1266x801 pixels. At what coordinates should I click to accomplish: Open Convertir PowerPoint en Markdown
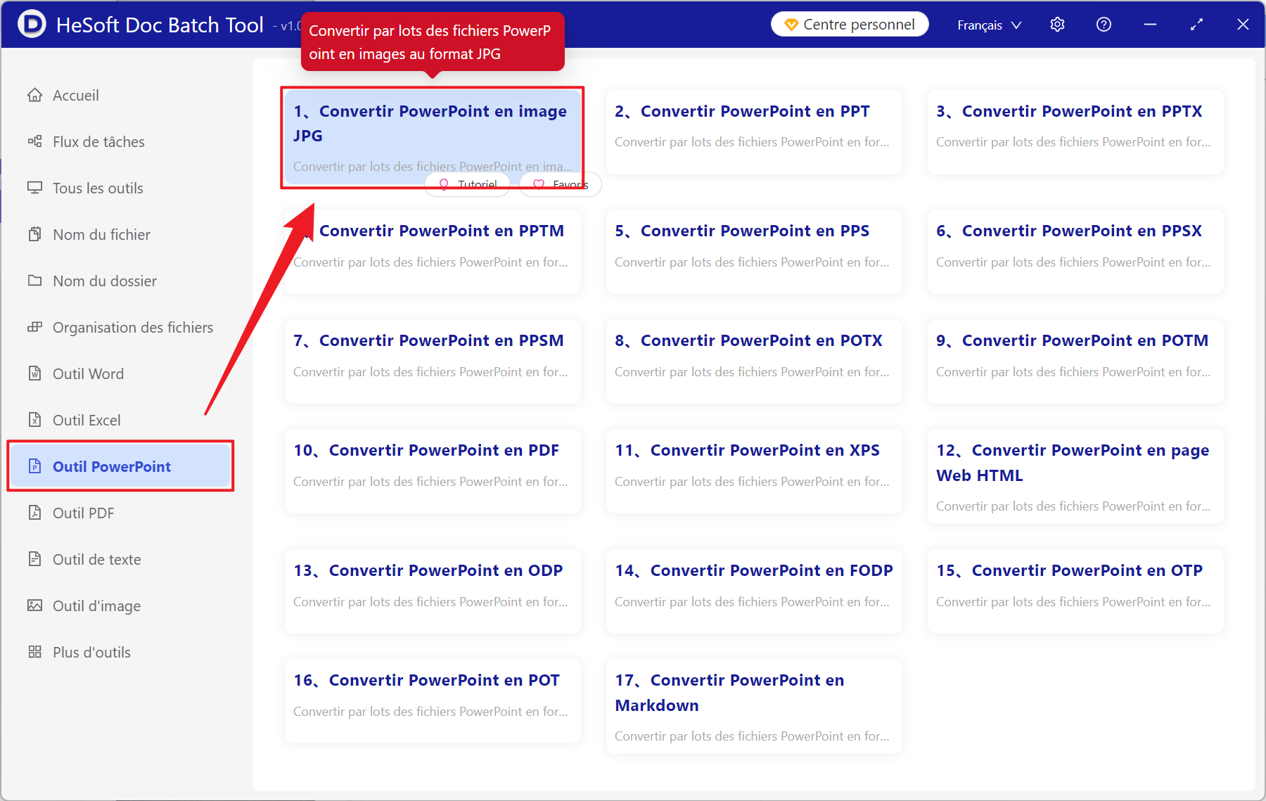(x=754, y=706)
